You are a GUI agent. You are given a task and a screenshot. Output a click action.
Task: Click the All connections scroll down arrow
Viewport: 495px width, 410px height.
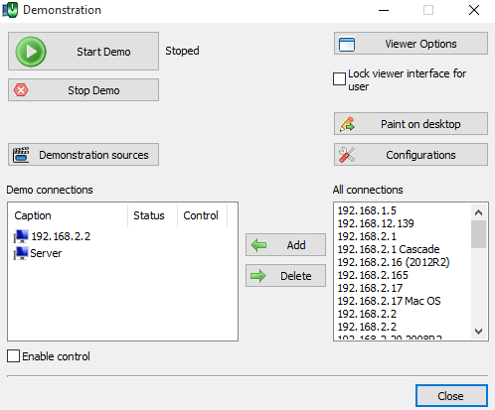point(478,331)
